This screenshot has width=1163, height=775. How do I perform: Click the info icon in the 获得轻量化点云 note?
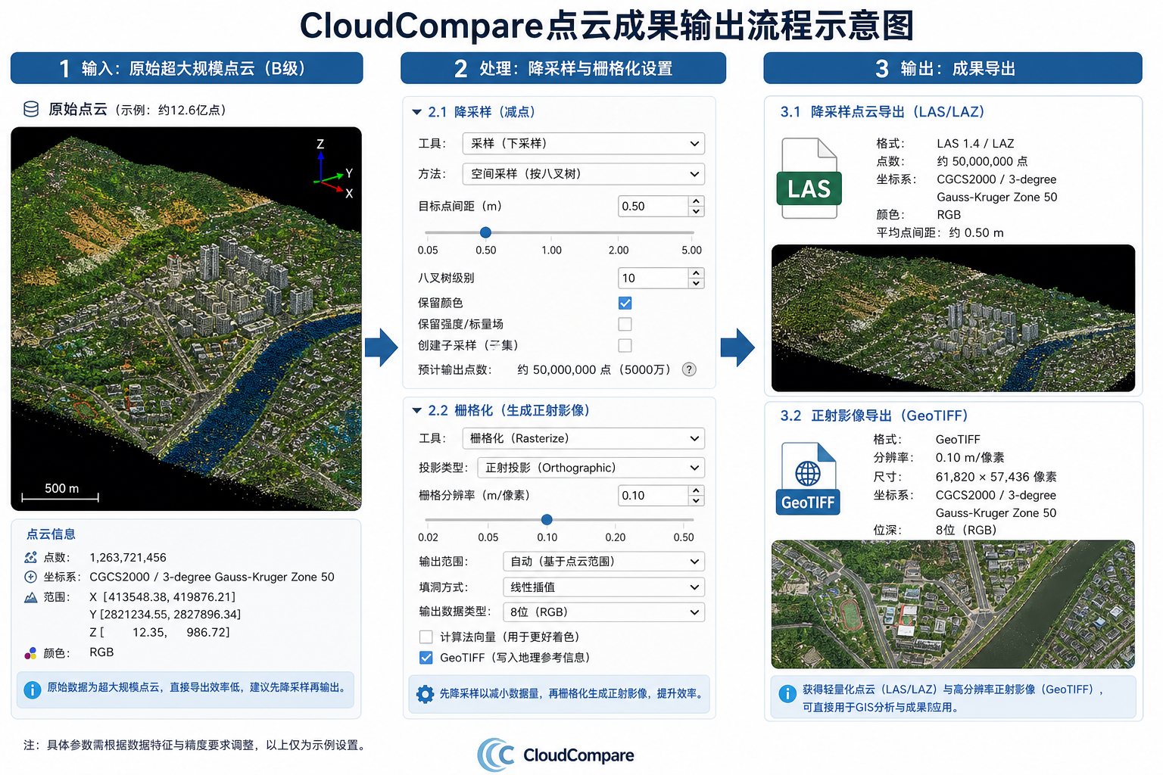(787, 693)
